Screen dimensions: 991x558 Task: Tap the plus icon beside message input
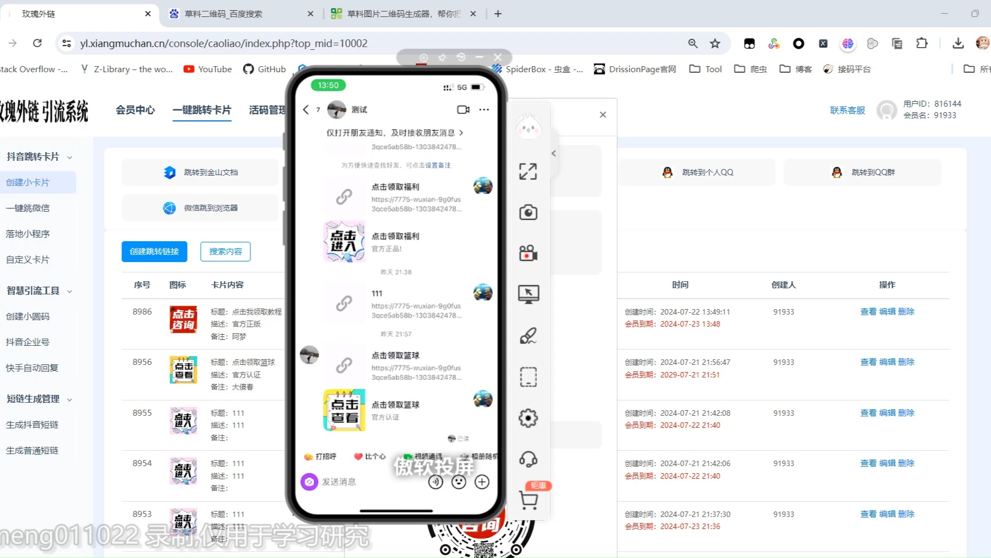pos(482,482)
